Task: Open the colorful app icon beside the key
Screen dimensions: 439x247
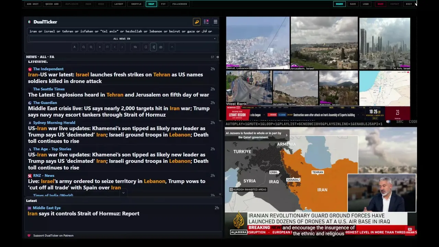Action: click(x=206, y=22)
